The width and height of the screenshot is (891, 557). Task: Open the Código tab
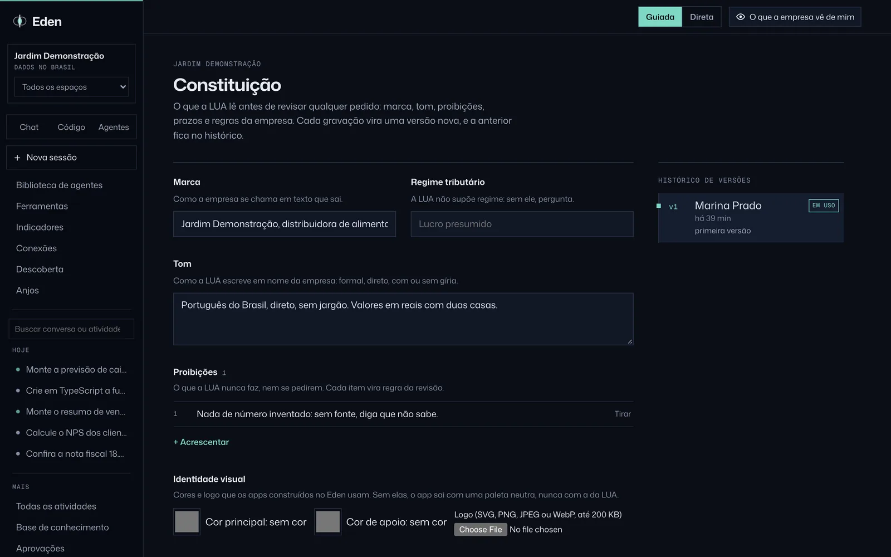tap(71, 127)
